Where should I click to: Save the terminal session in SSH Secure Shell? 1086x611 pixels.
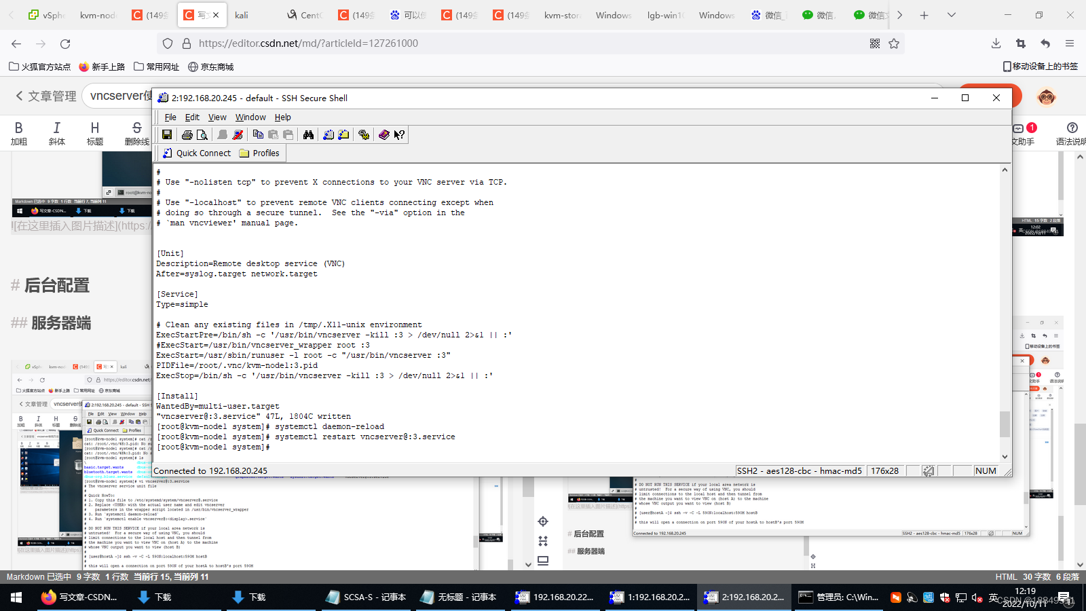pos(167,134)
